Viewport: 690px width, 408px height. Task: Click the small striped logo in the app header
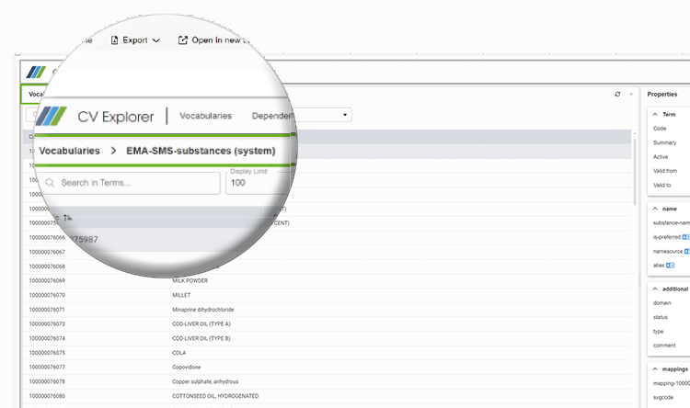[36, 72]
